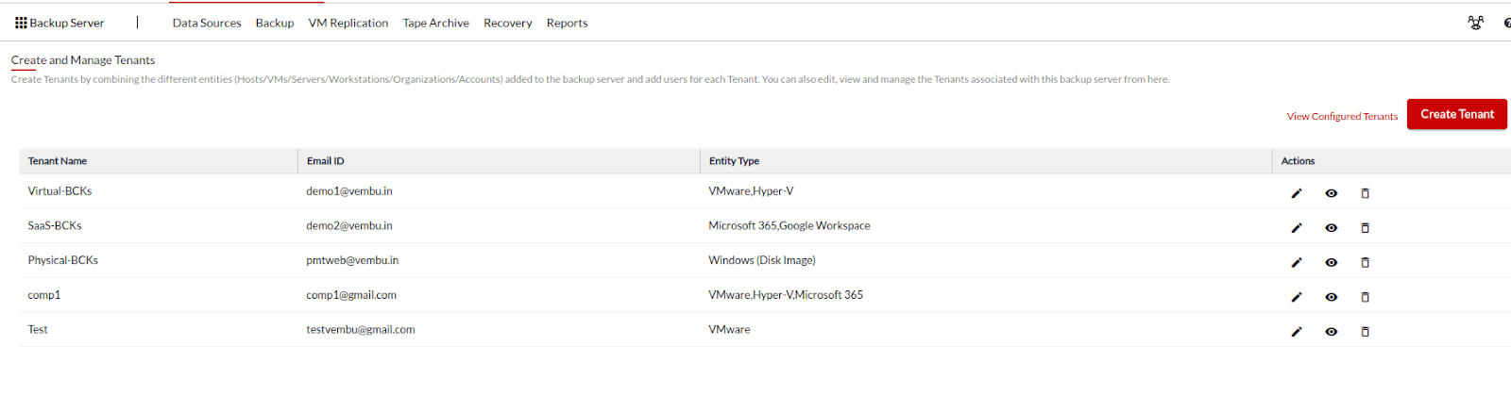
Task: Delete the comp1 tenant
Action: [x=1365, y=297]
